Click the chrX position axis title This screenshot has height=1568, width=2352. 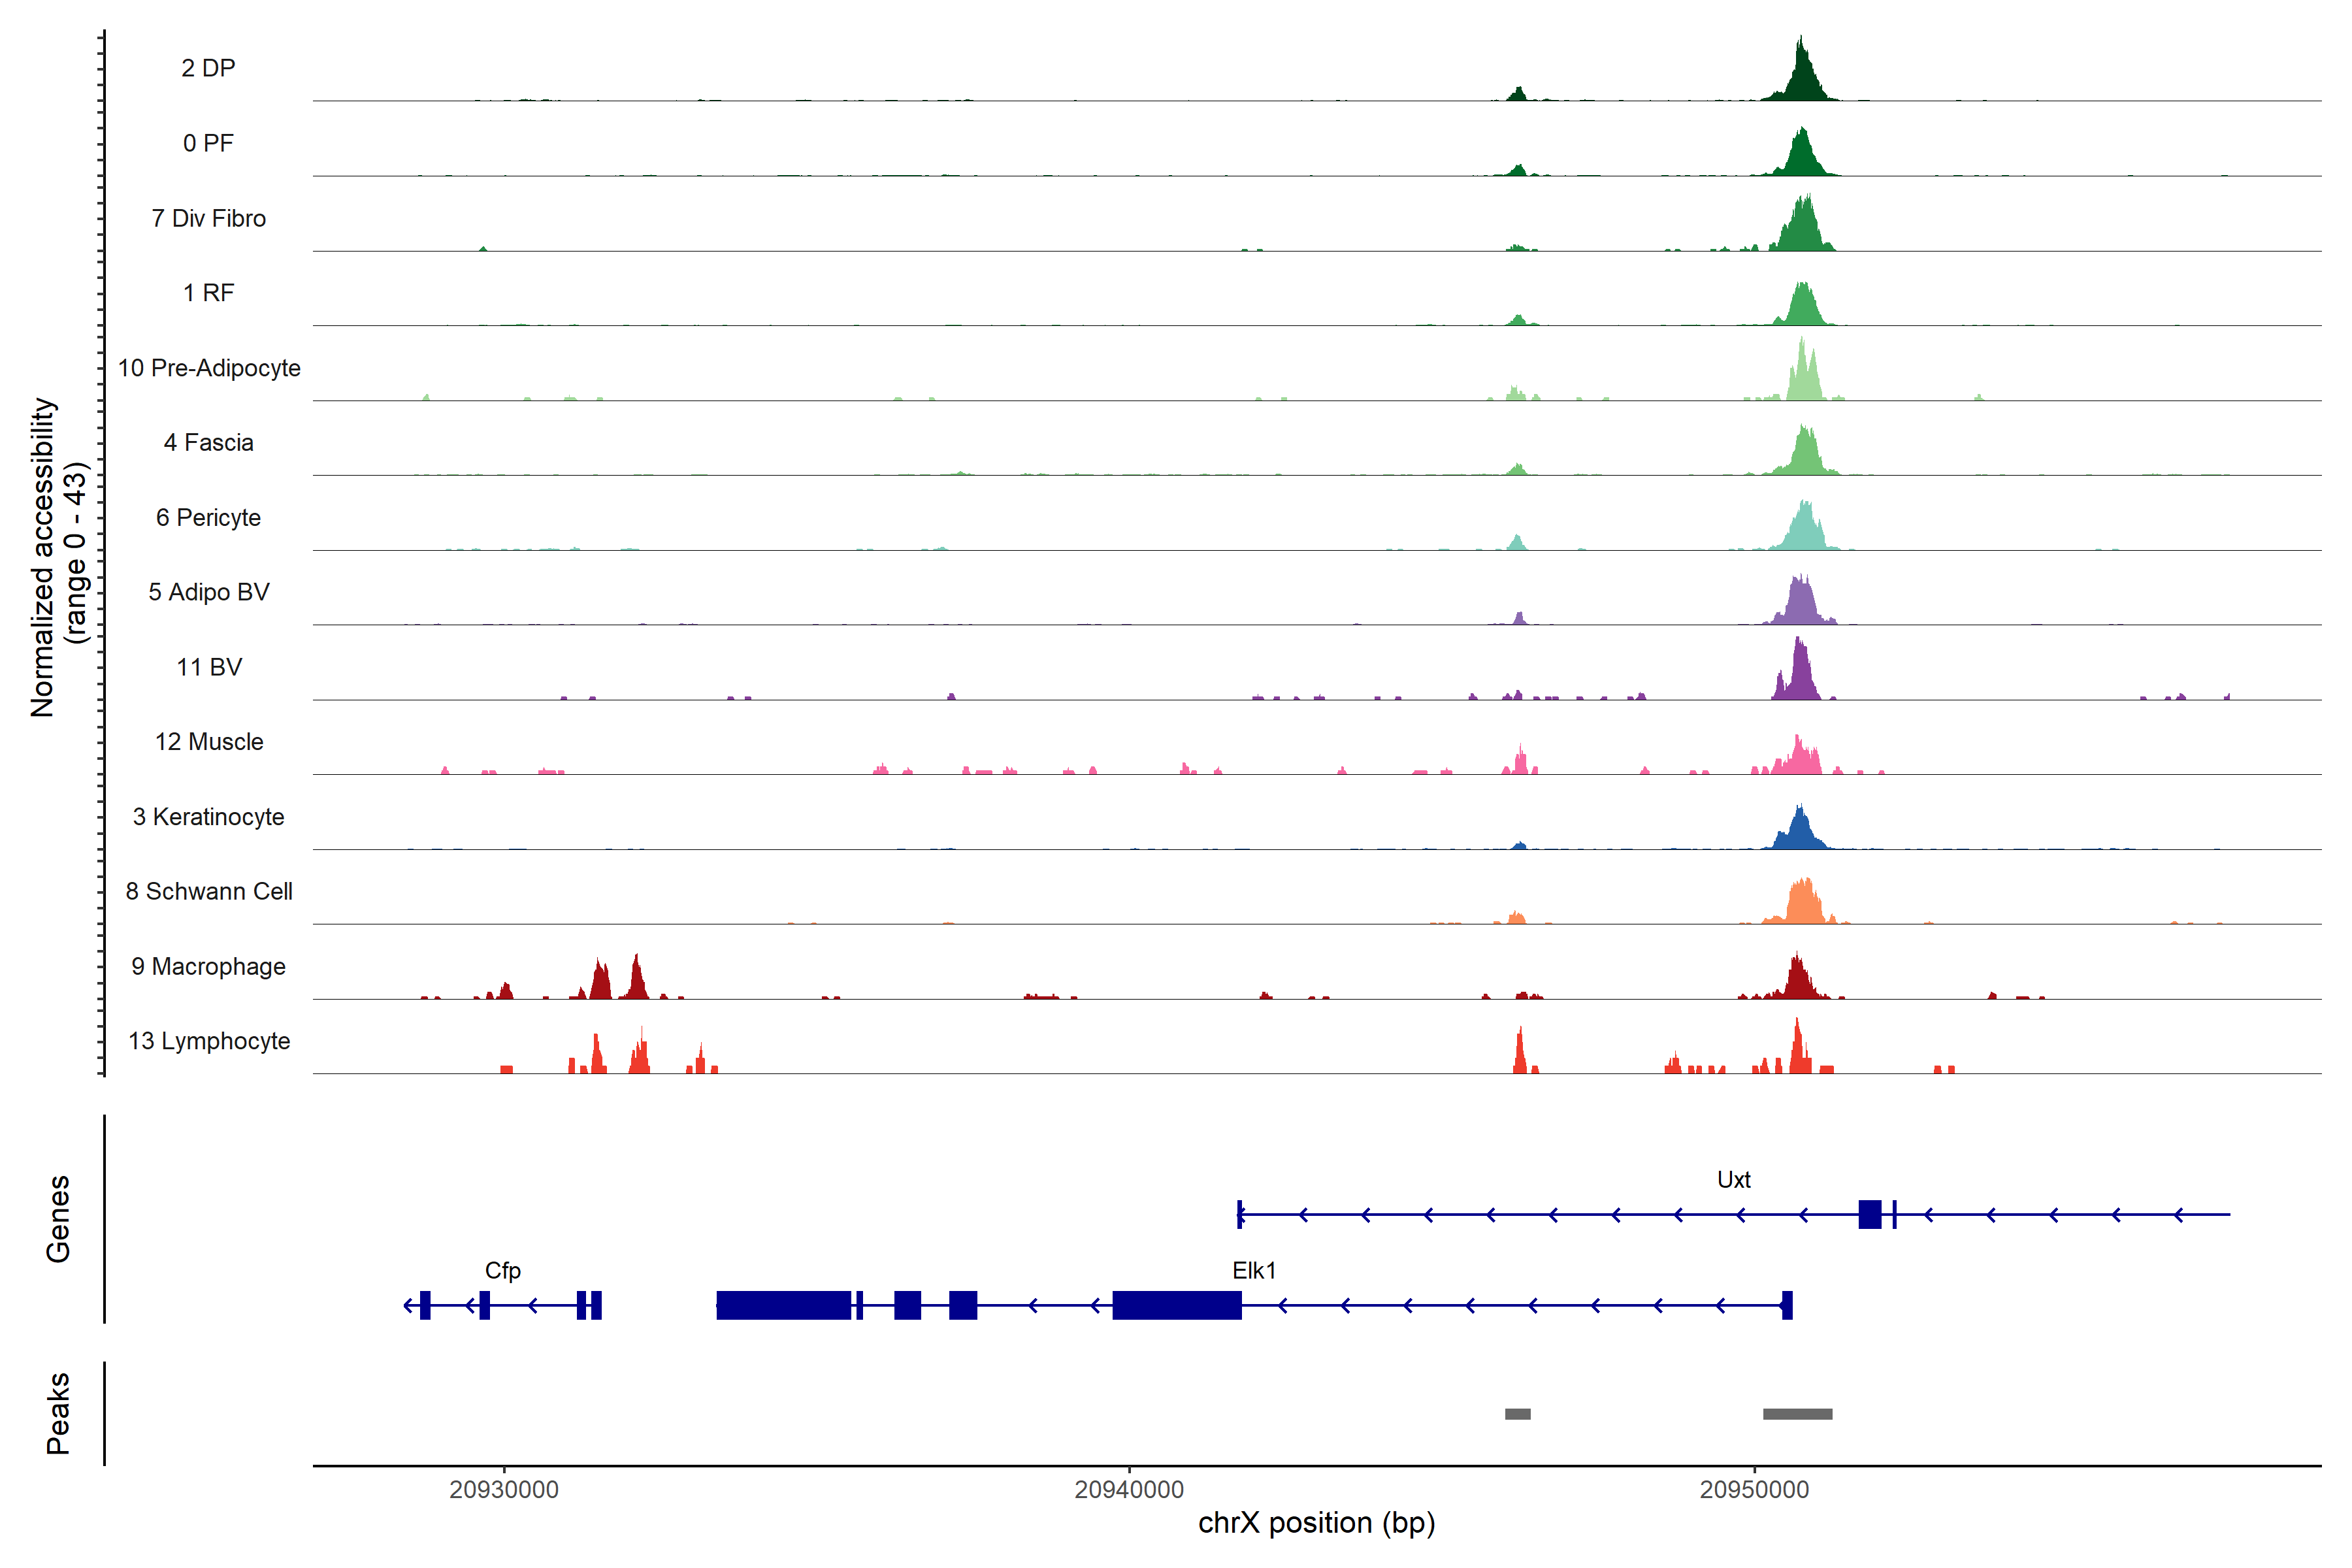coord(1316,1523)
